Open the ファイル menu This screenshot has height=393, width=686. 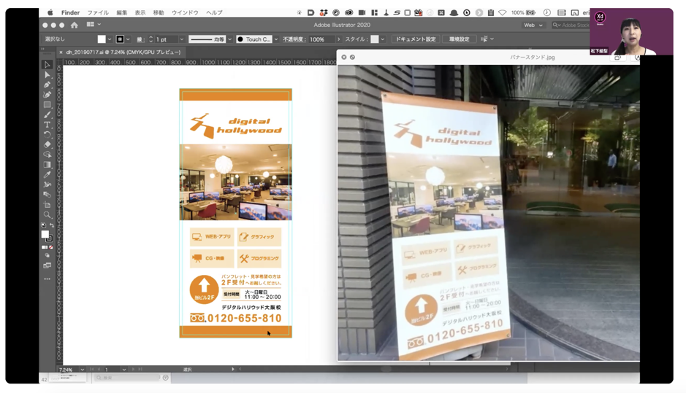pos(98,12)
